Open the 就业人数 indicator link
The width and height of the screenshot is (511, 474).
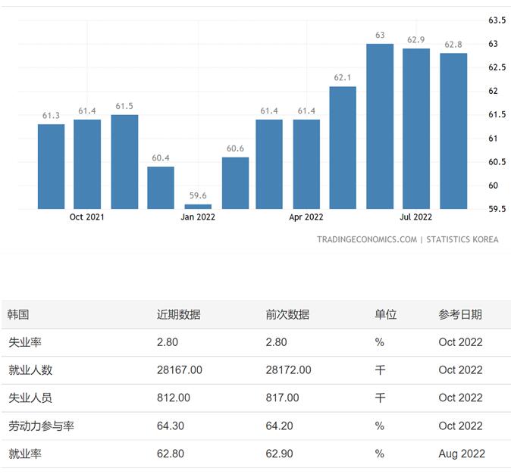tap(30, 370)
